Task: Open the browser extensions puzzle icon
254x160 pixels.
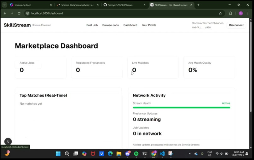Action: [230, 13]
